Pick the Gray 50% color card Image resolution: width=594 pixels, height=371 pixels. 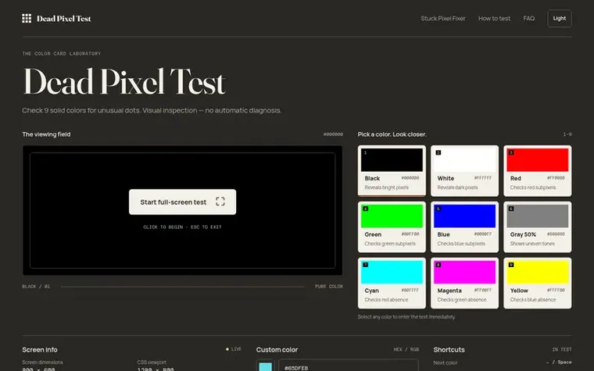click(x=537, y=227)
